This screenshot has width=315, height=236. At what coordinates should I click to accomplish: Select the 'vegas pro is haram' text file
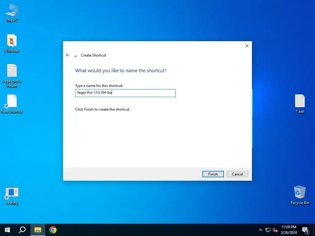click(12, 76)
